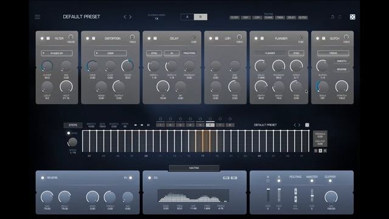Randomize the sequencer preset with dice icon
The width and height of the screenshot is (389, 219).
click(x=307, y=125)
